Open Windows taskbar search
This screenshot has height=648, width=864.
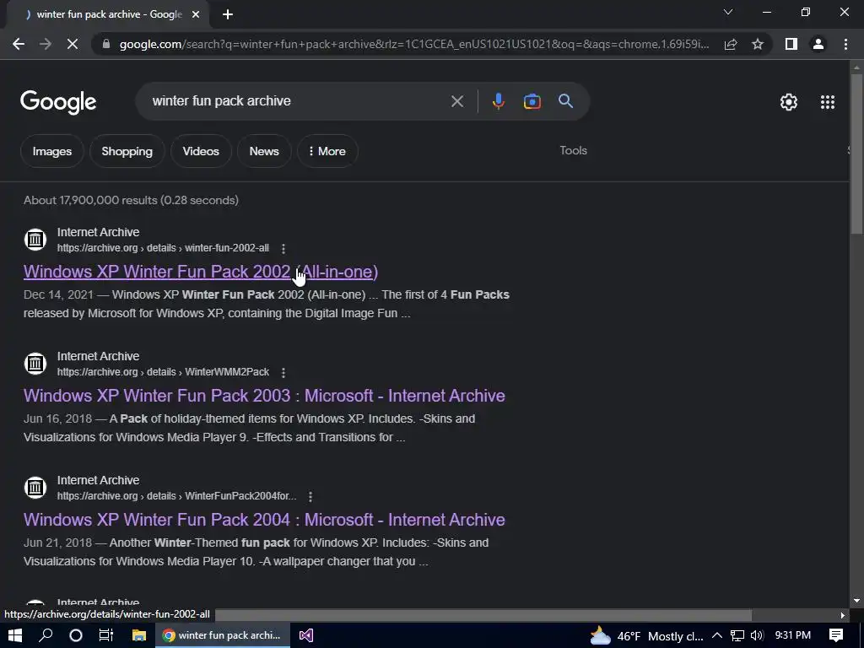click(46, 635)
